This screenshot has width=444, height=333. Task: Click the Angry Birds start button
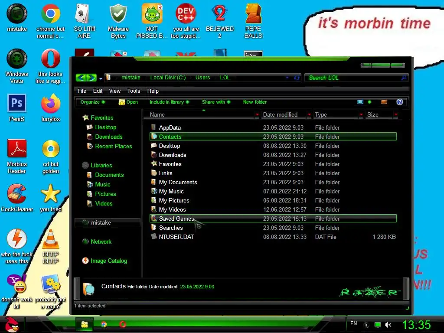(12, 324)
